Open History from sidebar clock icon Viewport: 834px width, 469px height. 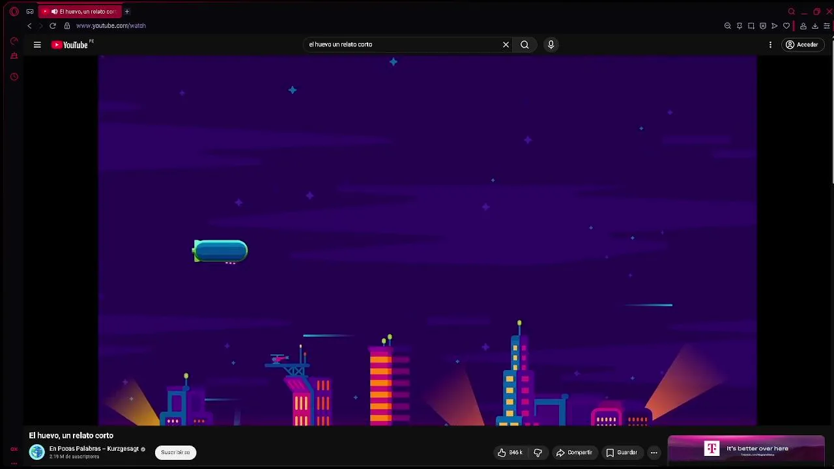tap(14, 77)
